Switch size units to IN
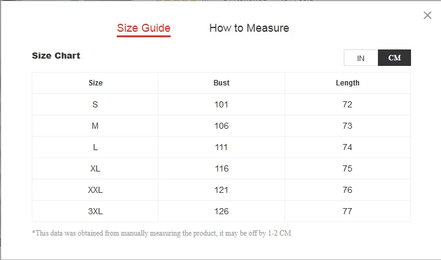The image size is (441, 260). (361, 58)
